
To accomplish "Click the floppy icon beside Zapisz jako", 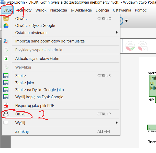I will (6, 83).
